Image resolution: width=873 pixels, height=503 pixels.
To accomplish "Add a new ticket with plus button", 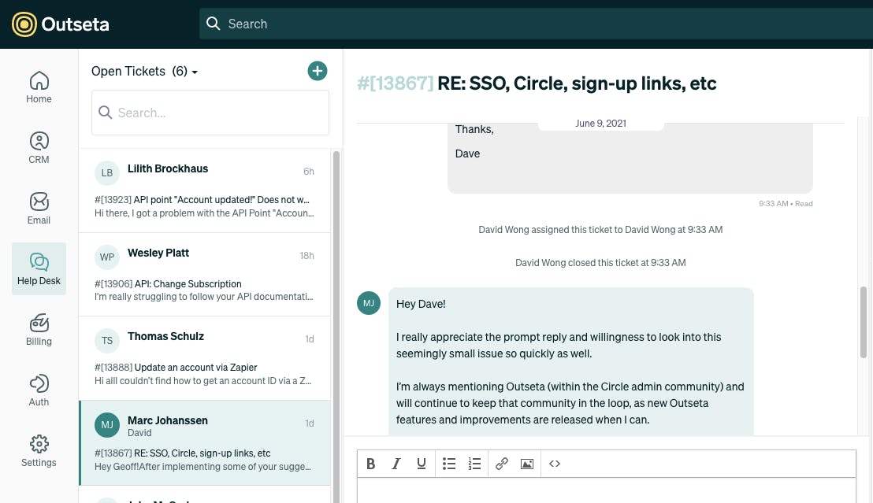I will pyautogui.click(x=318, y=71).
